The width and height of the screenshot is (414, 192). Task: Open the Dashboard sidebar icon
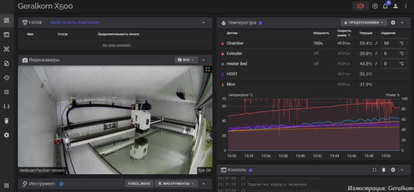coord(7,20)
